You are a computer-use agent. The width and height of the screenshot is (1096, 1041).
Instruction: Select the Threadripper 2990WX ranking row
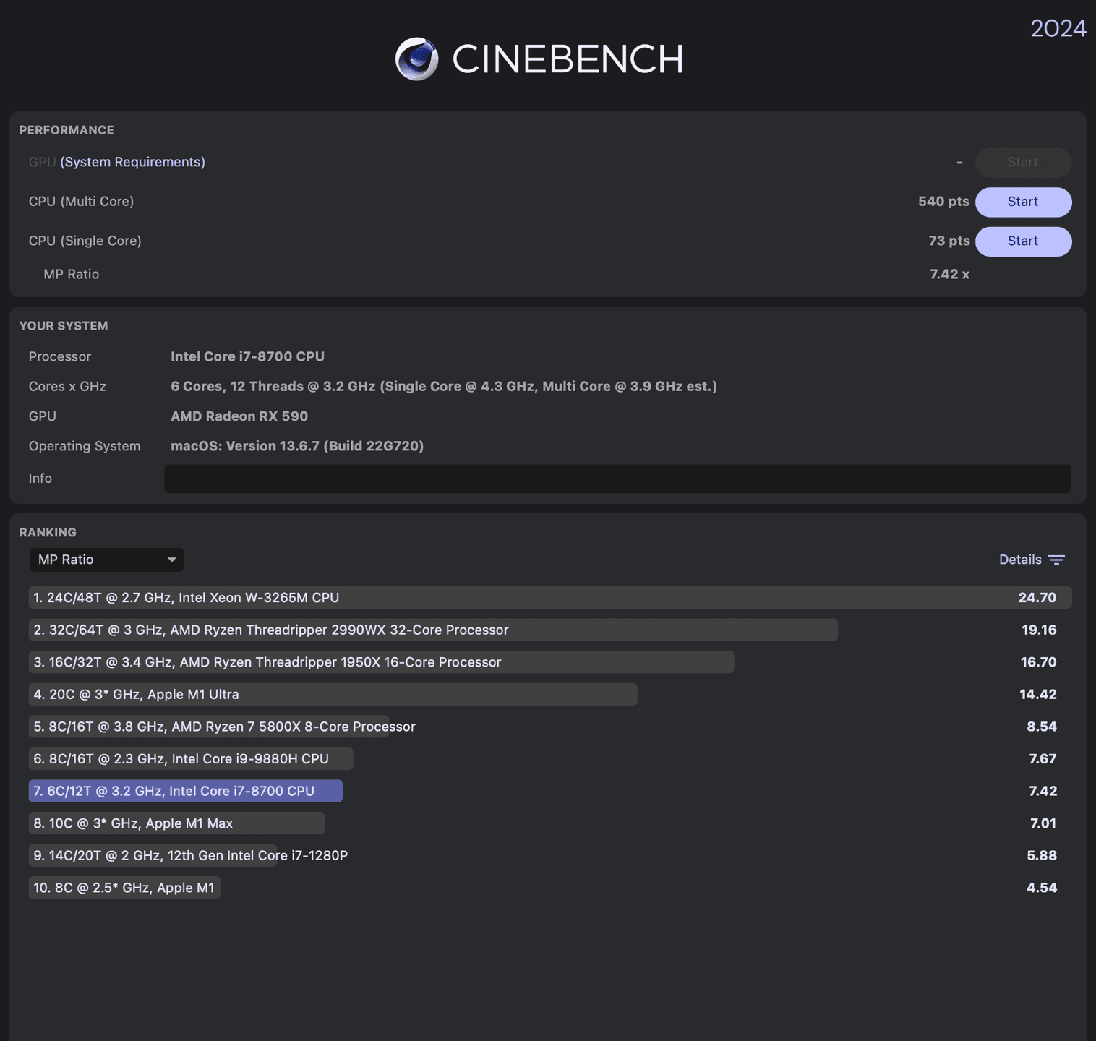(x=549, y=630)
